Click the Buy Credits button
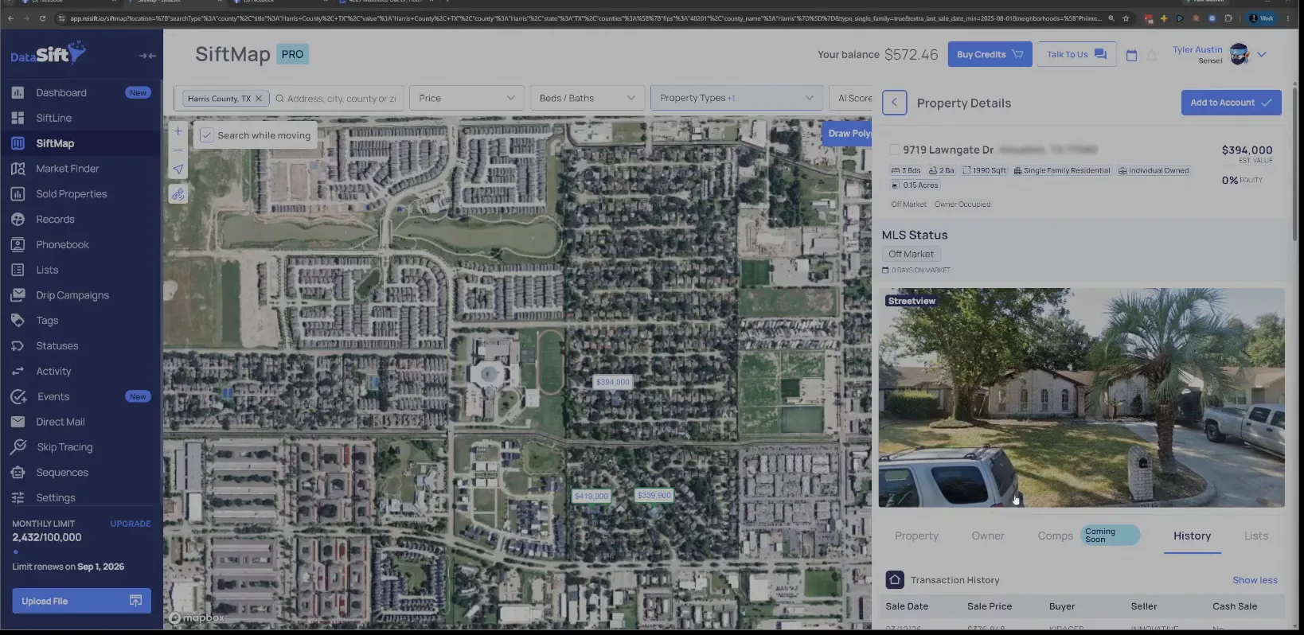This screenshot has height=635, width=1304. tap(990, 54)
